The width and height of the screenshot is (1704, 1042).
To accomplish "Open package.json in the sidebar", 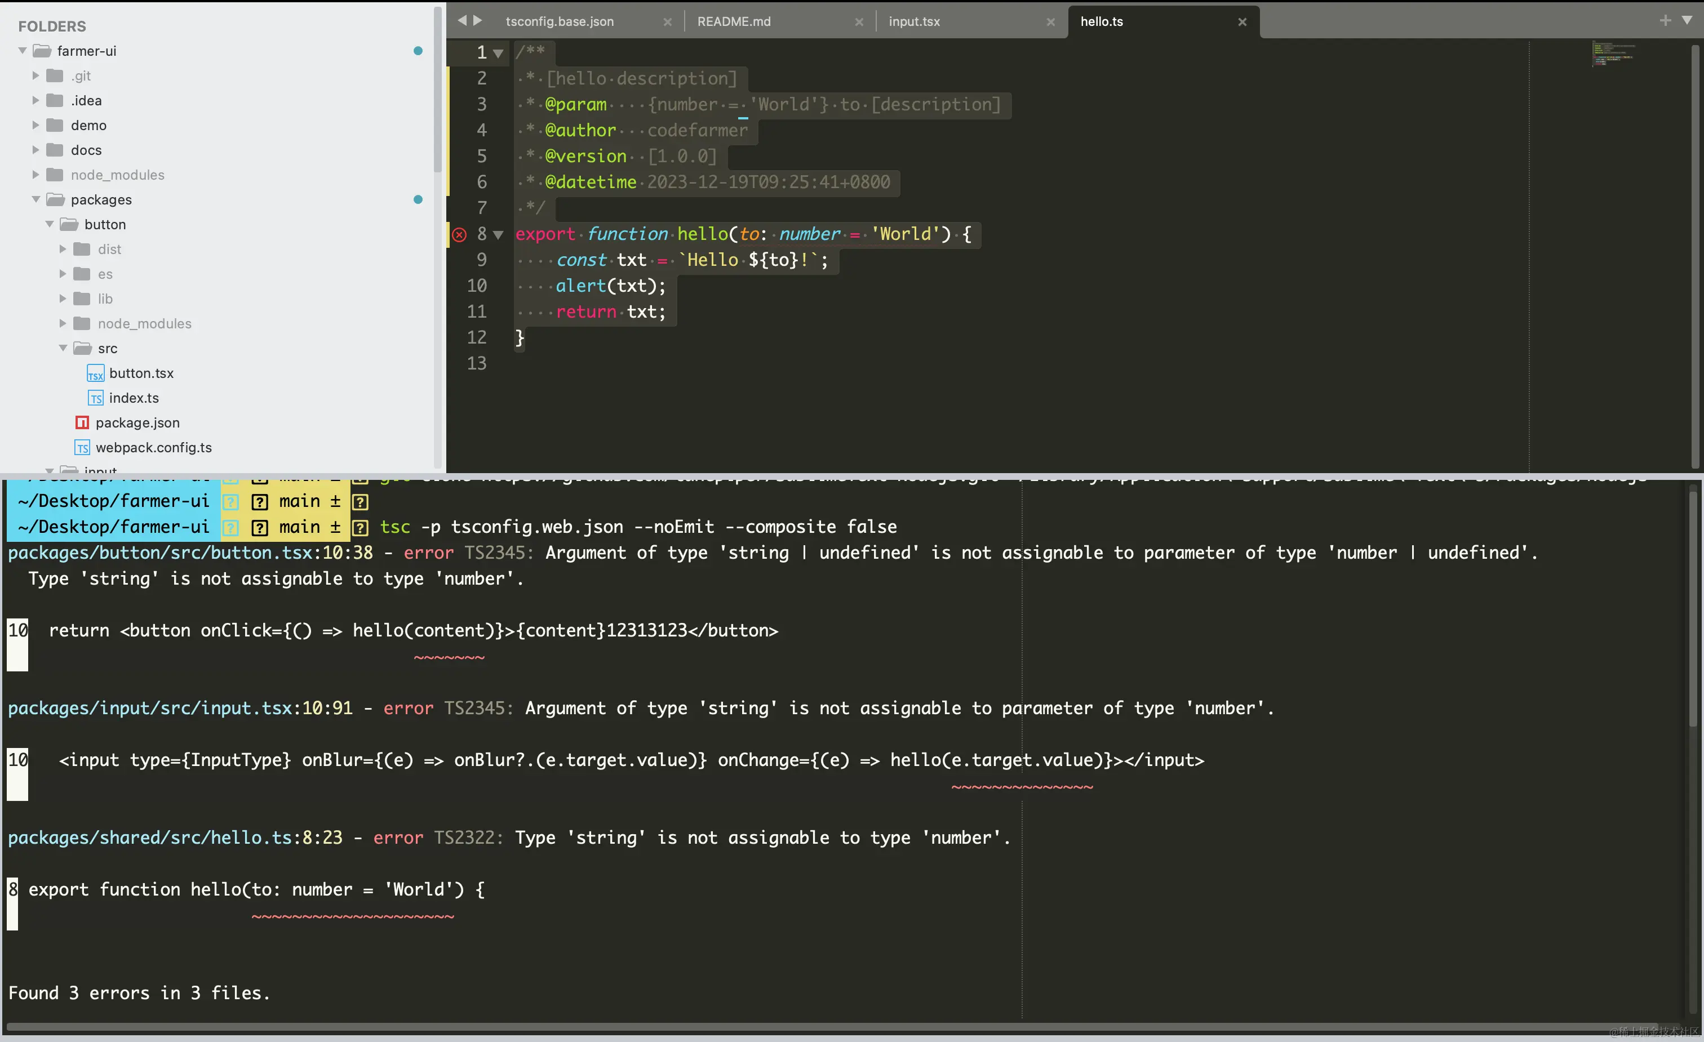I will tap(137, 422).
